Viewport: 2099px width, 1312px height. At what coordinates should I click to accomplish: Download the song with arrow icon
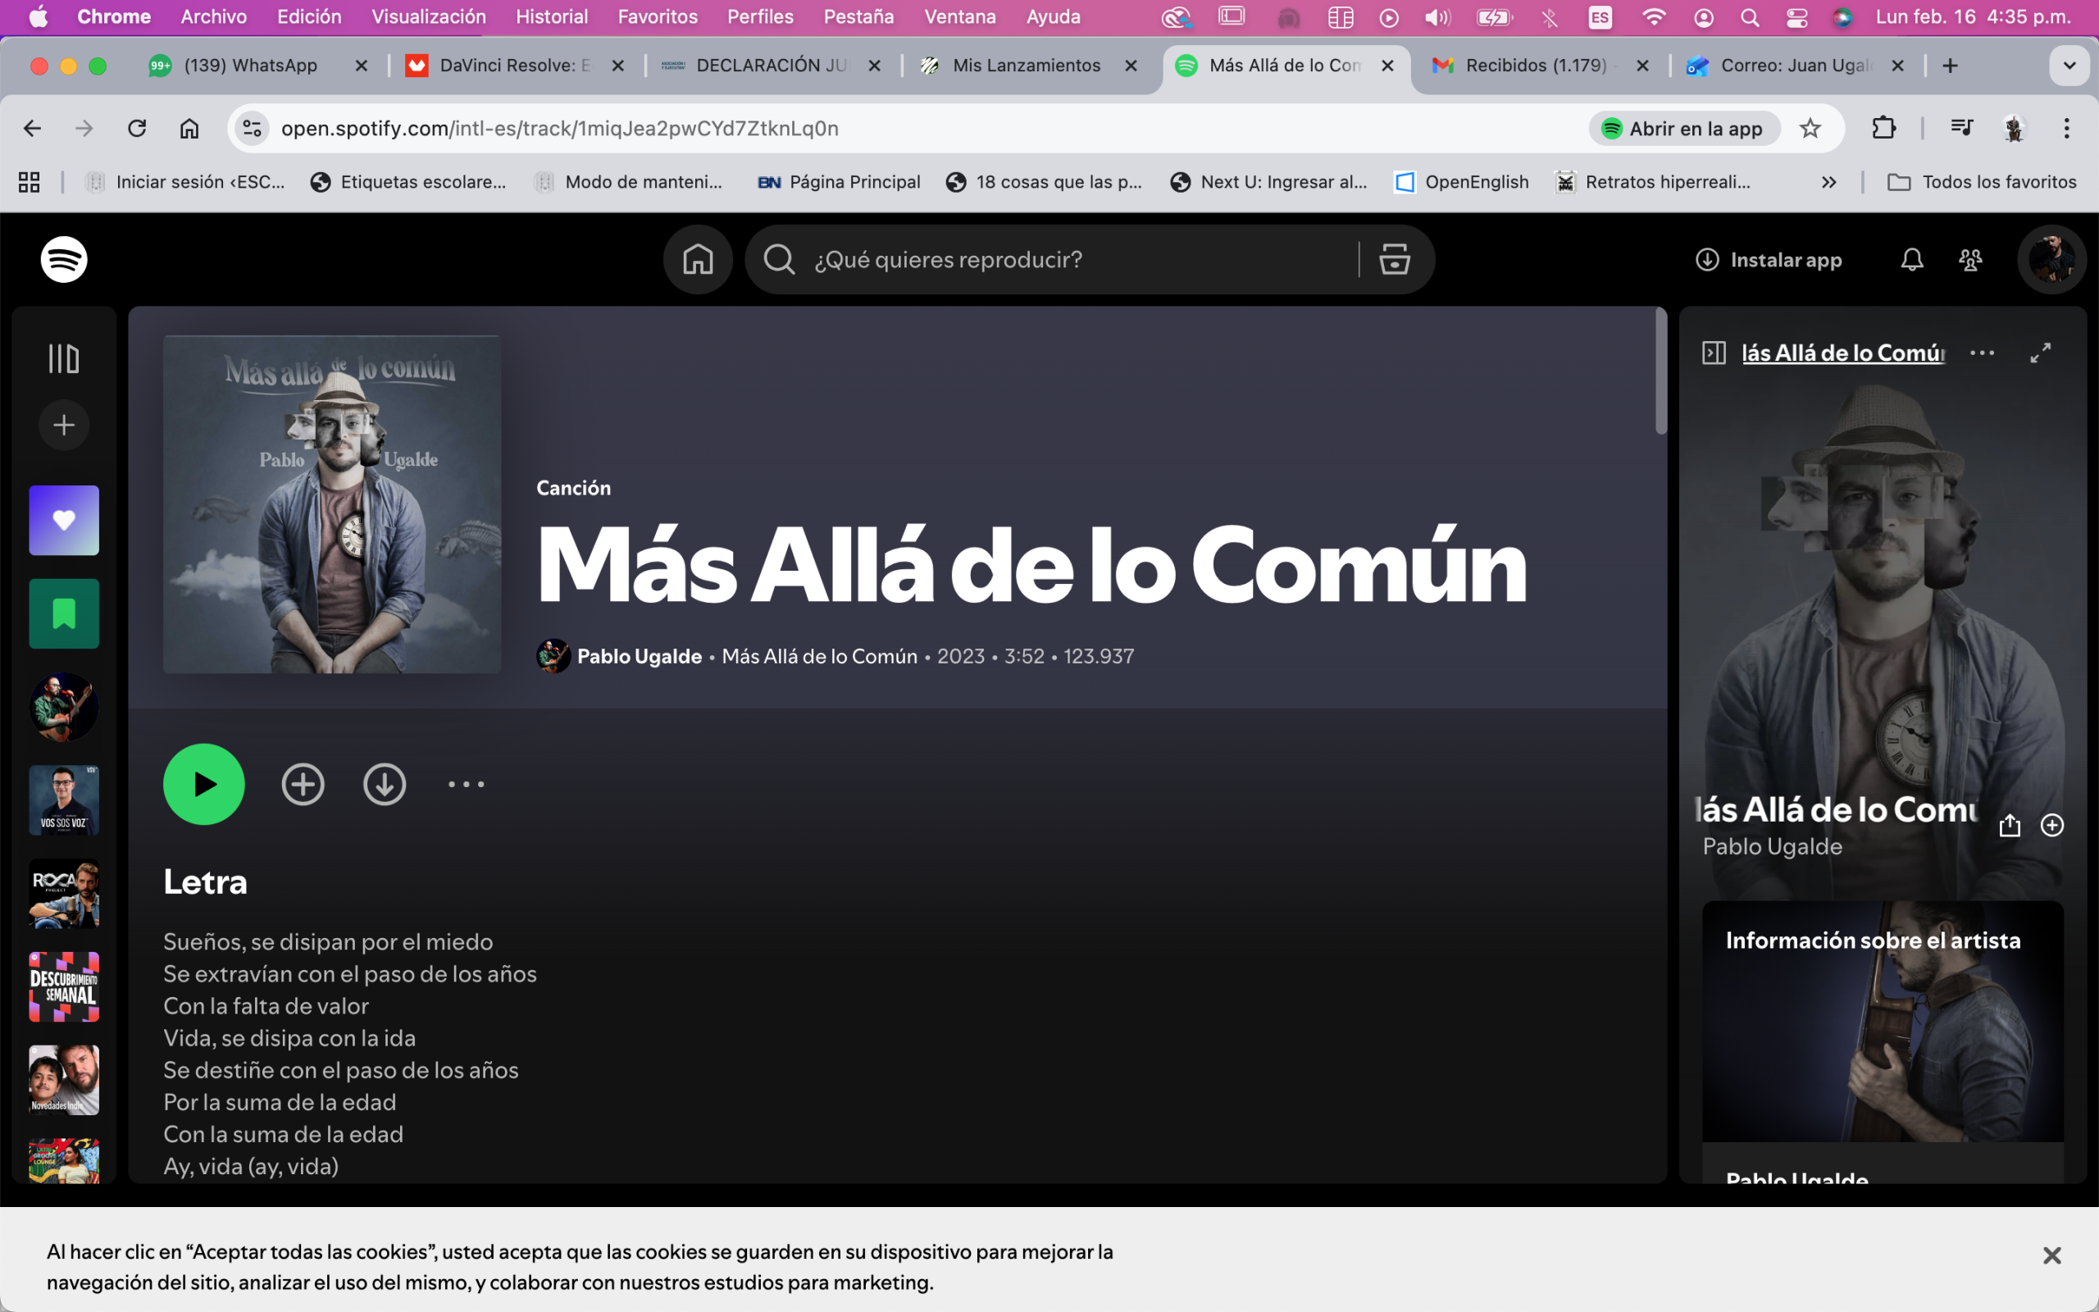click(385, 785)
